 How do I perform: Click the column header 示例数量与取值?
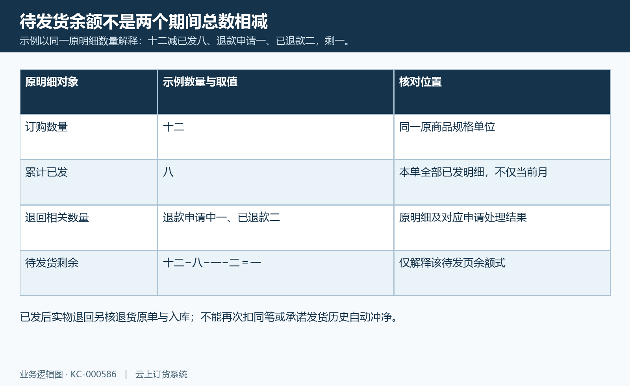click(276, 92)
